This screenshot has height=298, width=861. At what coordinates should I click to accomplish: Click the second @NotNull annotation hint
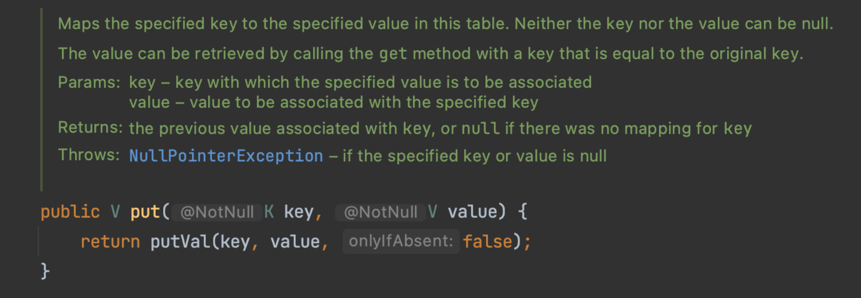pyautogui.click(x=380, y=212)
